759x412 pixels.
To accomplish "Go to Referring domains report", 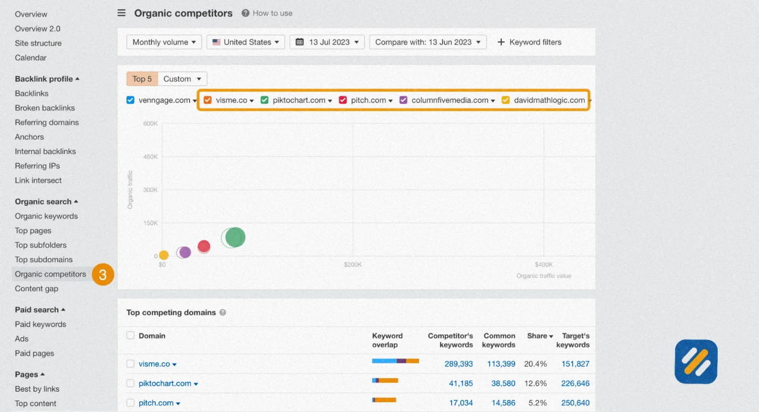I will coord(47,123).
